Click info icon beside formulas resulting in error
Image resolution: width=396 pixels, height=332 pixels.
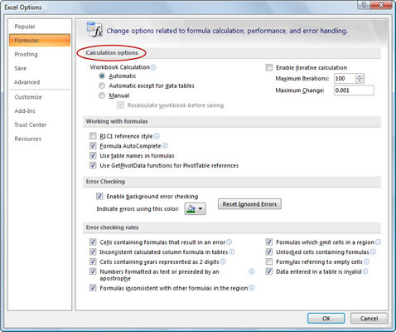pos(229,242)
